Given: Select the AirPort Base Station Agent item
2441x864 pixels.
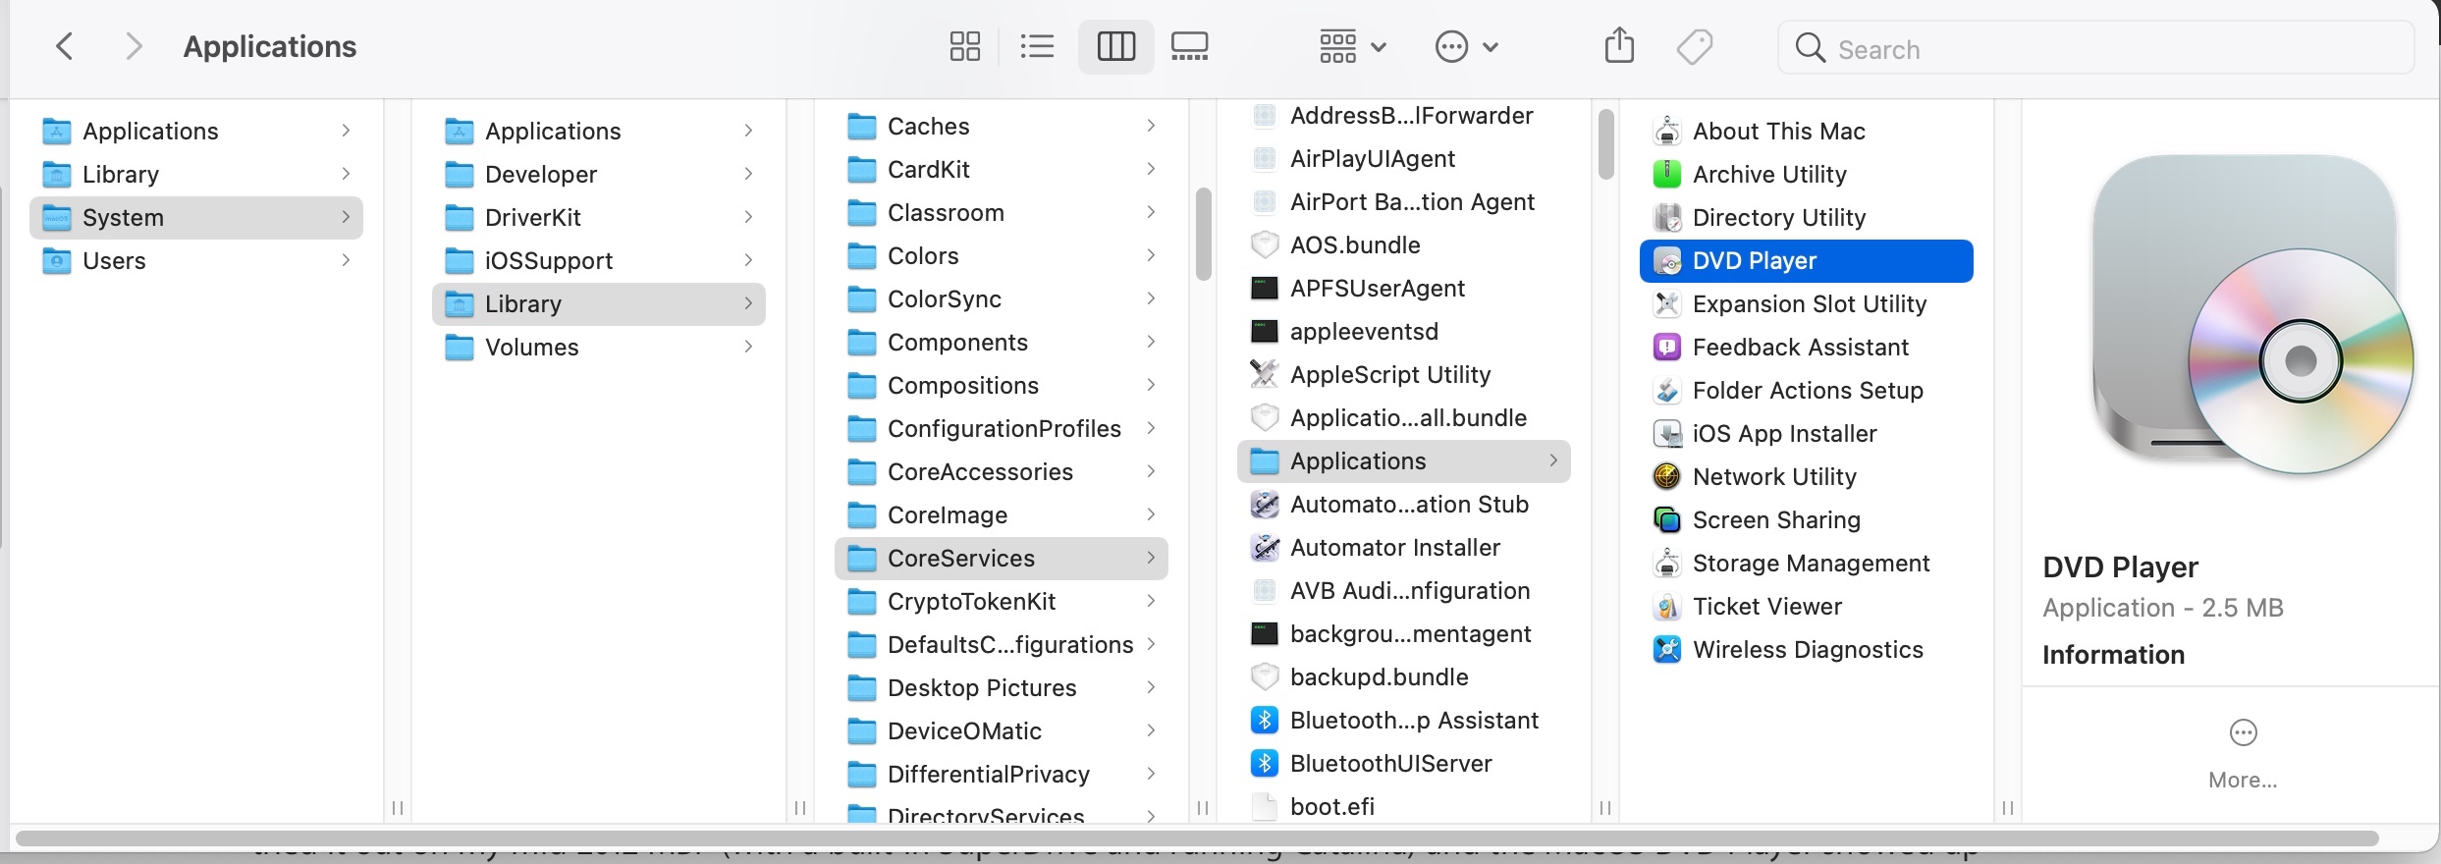Looking at the screenshot, I should tap(1404, 202).
